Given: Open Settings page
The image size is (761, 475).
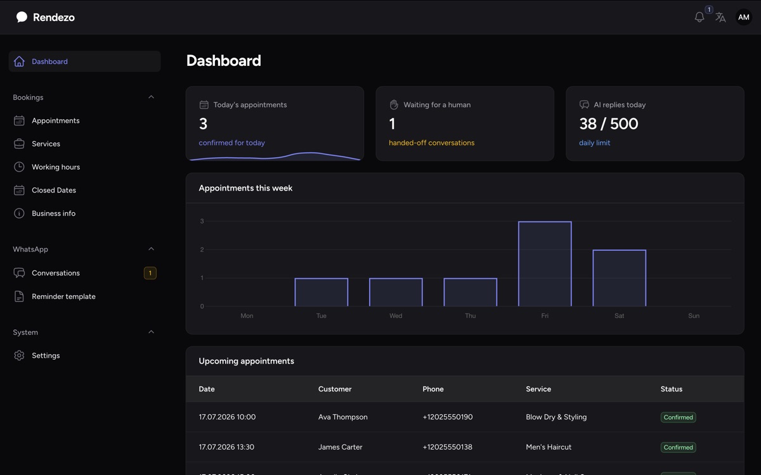Looking at the screenshot, I should click(84, 355).
